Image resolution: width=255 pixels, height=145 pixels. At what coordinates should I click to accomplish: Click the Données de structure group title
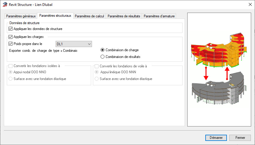pyautogui.click(x=24, y=23)
